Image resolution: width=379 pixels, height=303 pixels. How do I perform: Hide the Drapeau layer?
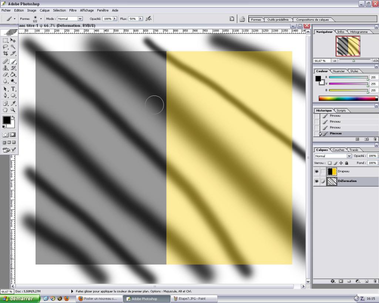coord(317,171)
